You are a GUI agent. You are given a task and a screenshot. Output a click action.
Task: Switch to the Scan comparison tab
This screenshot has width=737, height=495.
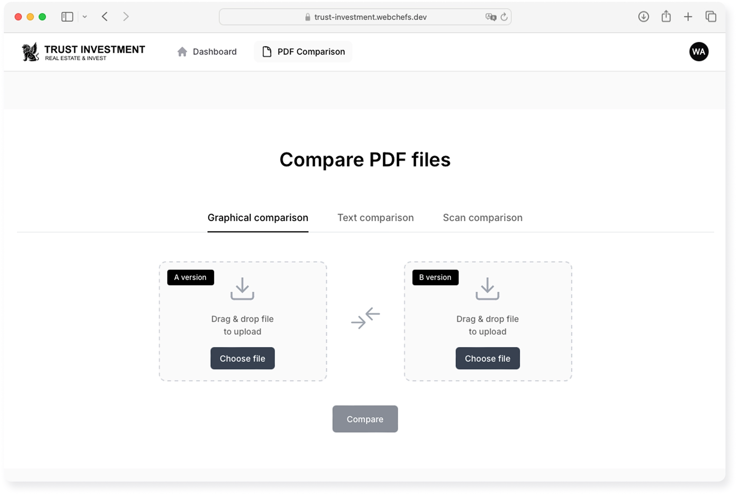point(482,218)
